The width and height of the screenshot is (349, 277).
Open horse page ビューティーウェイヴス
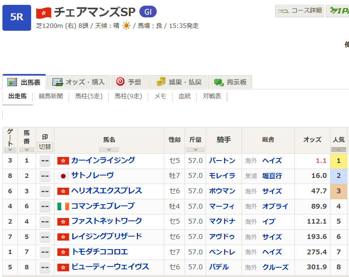point(110,267)
